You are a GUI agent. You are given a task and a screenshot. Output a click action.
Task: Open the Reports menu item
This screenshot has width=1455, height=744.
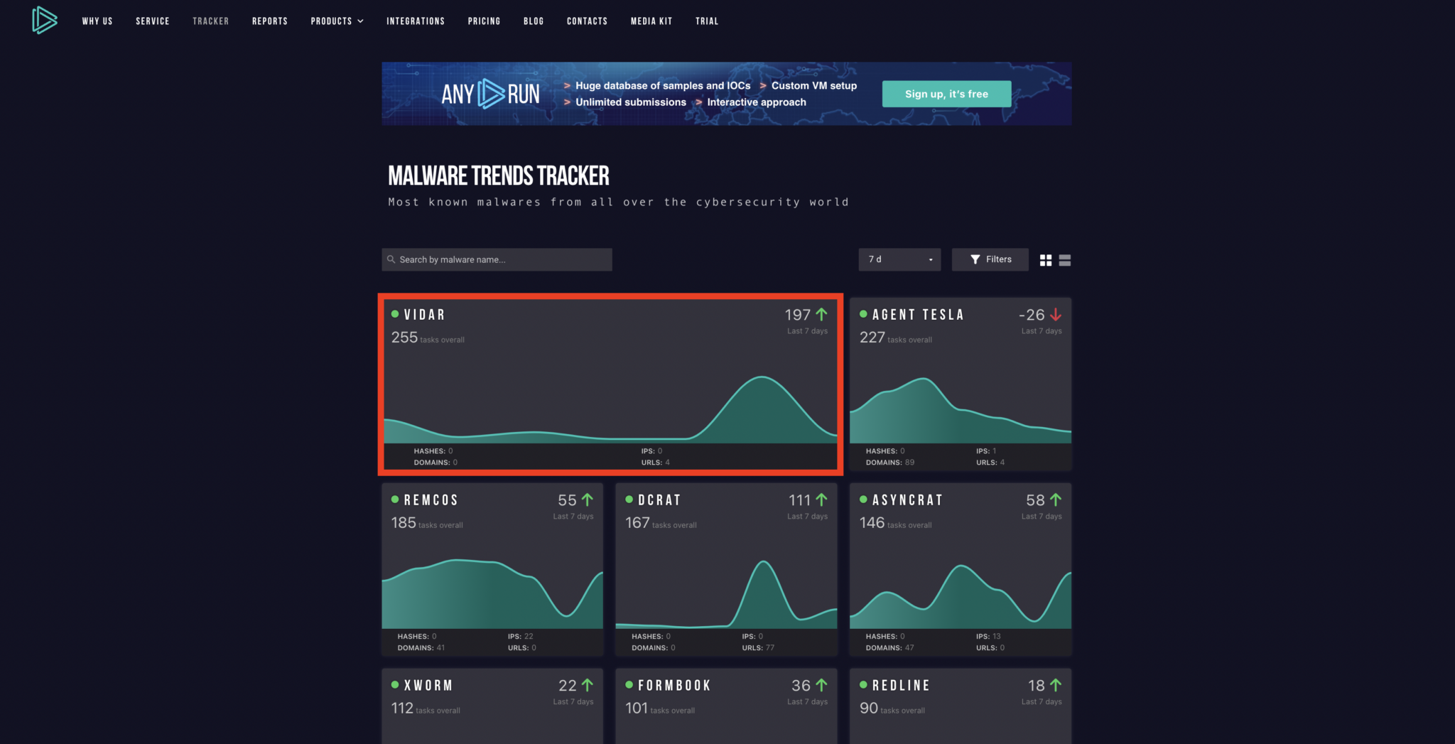269,21
